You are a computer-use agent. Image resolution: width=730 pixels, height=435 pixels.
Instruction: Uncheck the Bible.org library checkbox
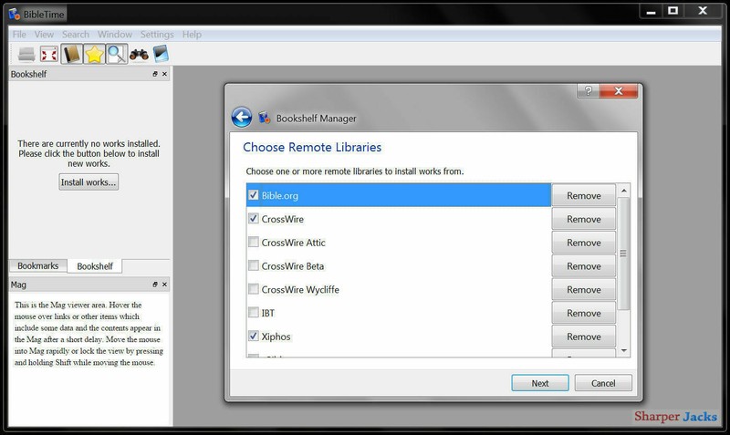pos(254,195)
